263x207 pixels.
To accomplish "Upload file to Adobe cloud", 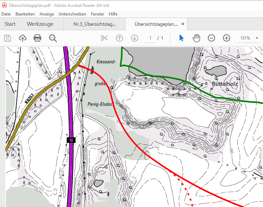I will click(22, 38).
